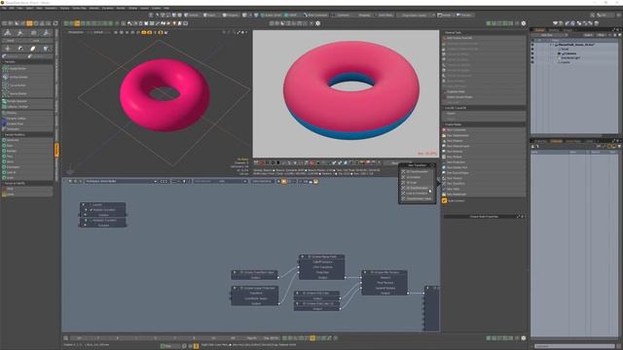The image size is (623, 350).
Task: Click the pink torus in the 3D viewport
Action: pyautogui.click(x=165, y=95)
